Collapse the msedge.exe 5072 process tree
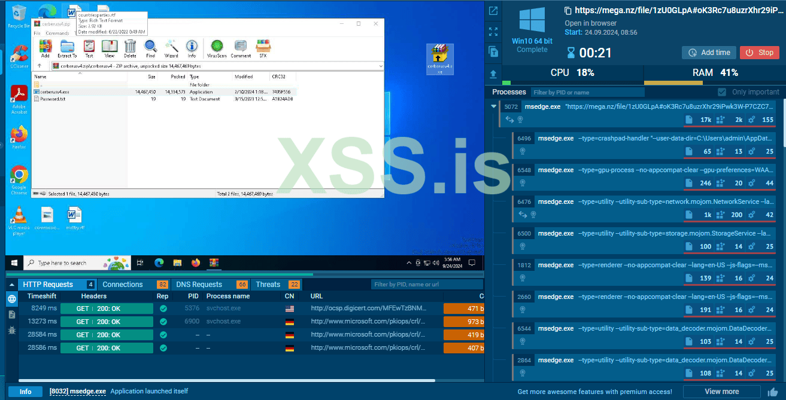Screen dimensions: 786x400 click(x=493, y=106)
